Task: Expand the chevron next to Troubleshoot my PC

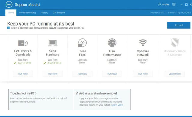Action: pyautogui.click(x=36, y=93)
